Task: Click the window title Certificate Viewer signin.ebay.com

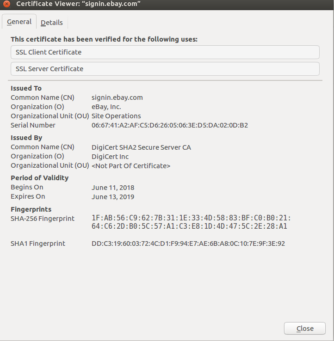Action: pyautogui.click(x=78, y=4)
